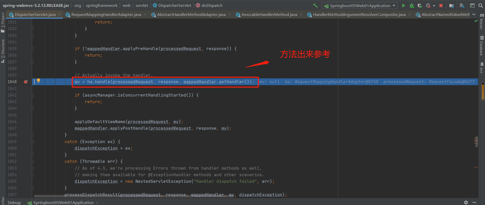The width and height of the screenshot is (485, 205).
Task: Click the orange warning stripe mark near line 1053
Action: pyautogui.click(x=476, y=167)
